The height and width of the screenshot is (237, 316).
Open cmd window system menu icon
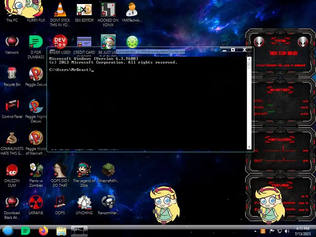coord(52,52)
